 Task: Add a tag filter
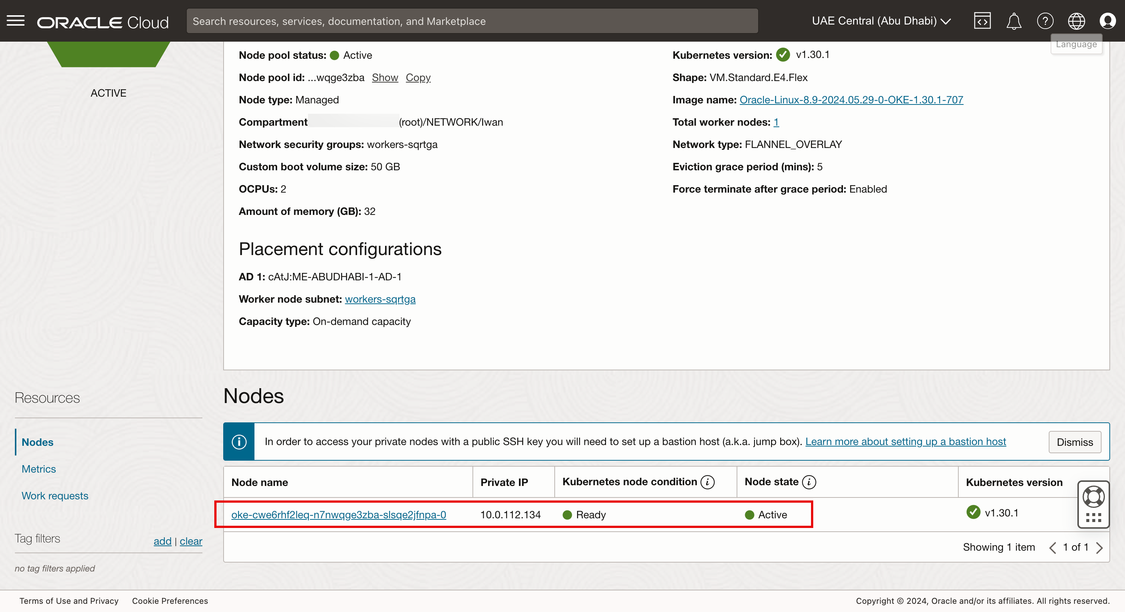tap(163, 541)
